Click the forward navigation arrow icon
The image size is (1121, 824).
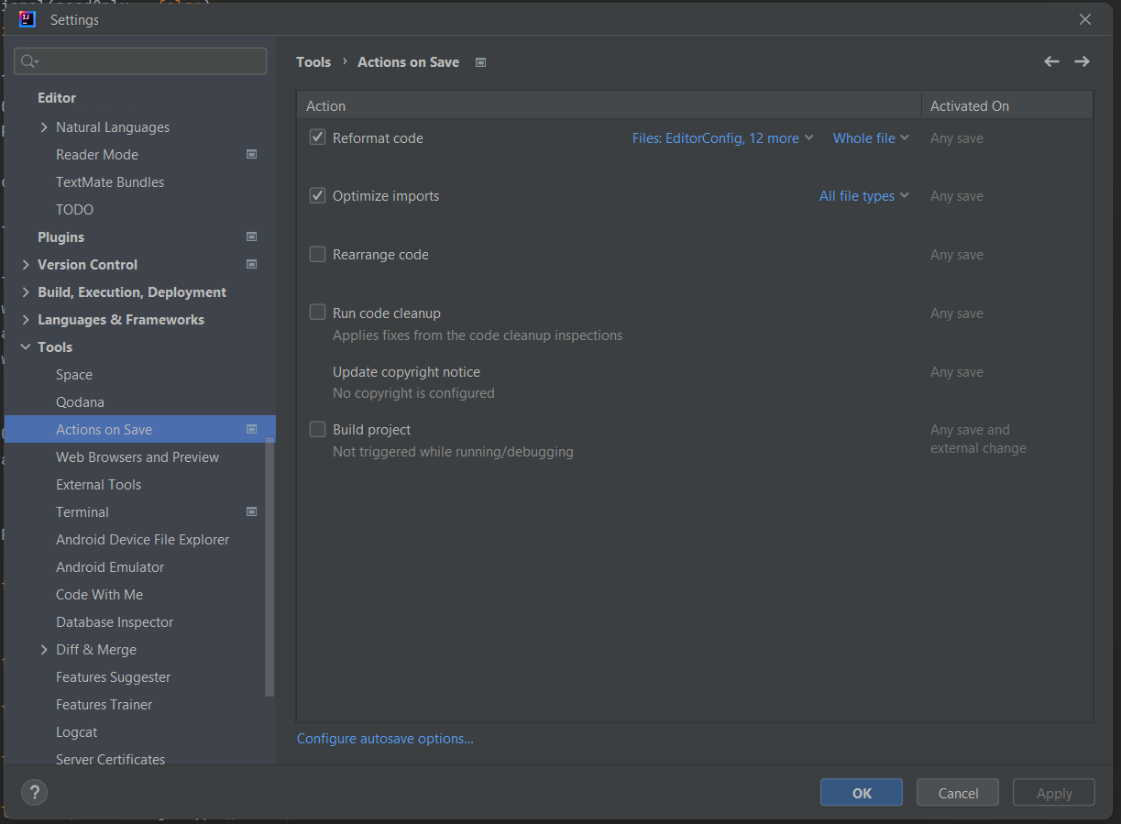coord(1082,61)
